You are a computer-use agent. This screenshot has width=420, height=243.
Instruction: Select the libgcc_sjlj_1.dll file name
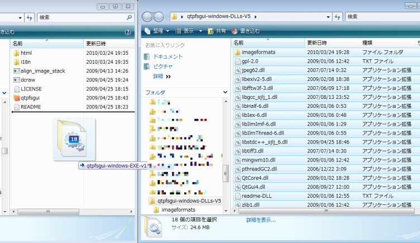coord(259,97)
